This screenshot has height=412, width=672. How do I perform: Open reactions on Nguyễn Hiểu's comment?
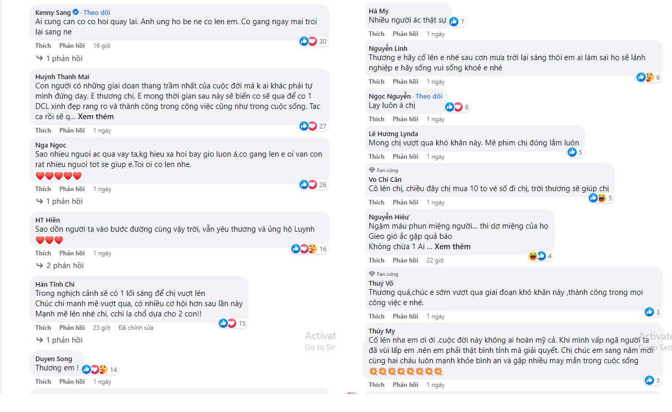click(537, 256)
